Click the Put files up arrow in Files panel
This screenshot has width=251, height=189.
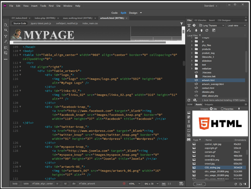pos(201,31)
